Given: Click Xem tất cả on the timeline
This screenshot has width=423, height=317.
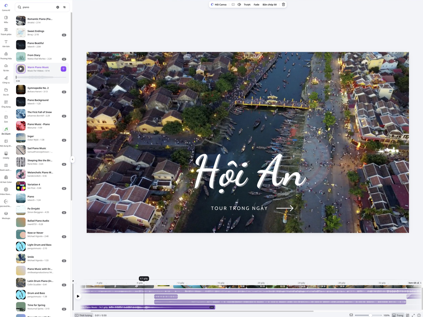Looking at the screenshot, I should pos(413,283).
